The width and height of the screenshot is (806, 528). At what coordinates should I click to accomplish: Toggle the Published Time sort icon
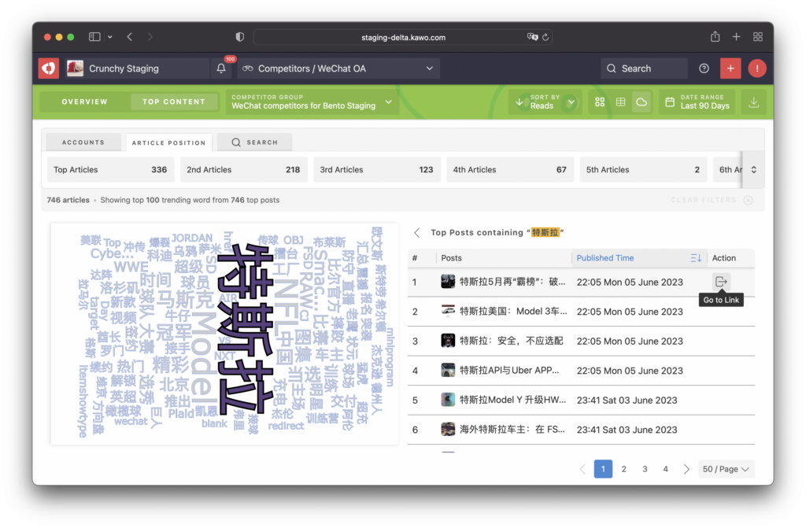tap(696, 257)
